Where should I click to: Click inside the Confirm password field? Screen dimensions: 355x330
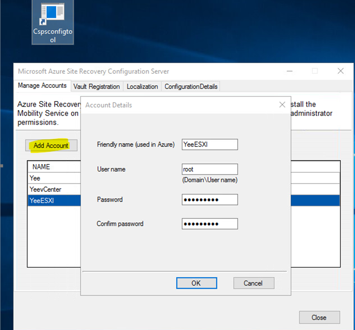[210, 223]
